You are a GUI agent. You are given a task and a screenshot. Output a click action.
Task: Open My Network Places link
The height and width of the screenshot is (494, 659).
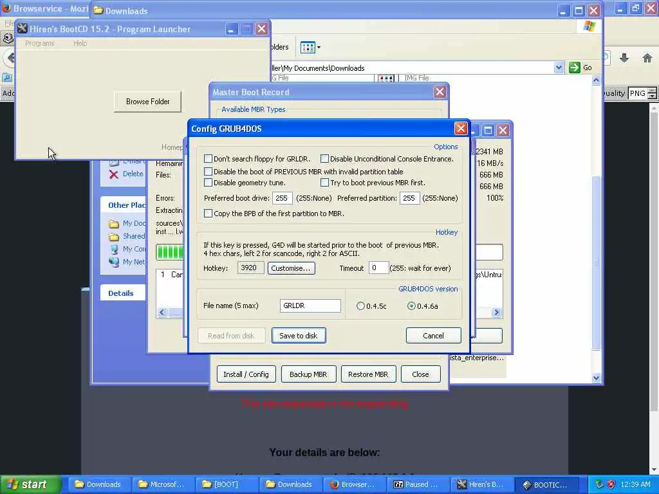pos(134,262)
